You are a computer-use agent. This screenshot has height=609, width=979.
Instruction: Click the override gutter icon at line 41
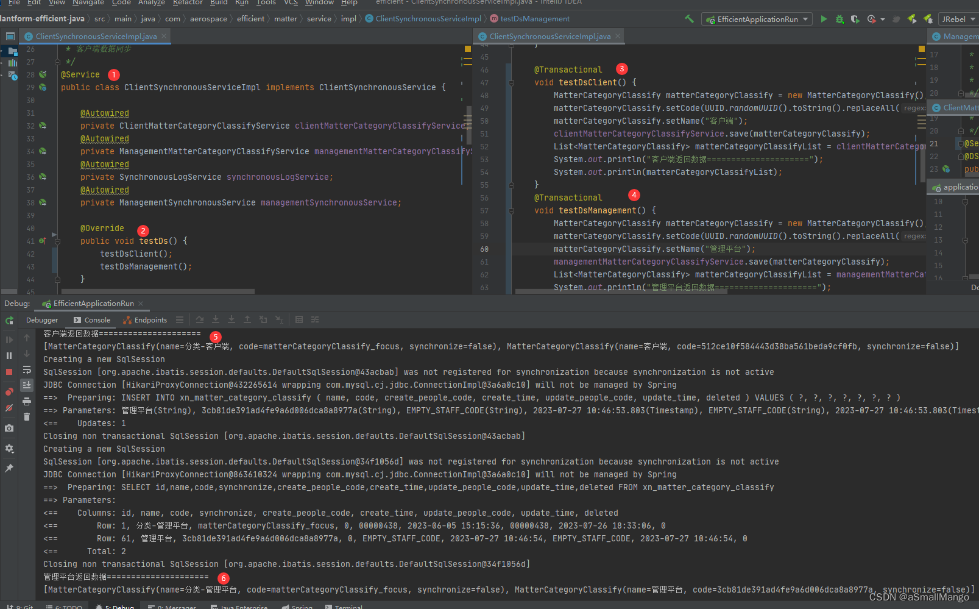coord(43,241)
